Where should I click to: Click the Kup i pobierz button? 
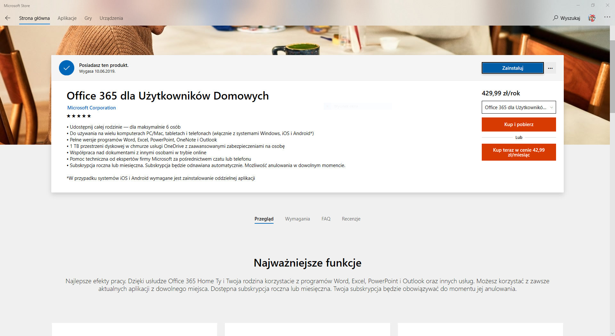[x=519, y=124]
